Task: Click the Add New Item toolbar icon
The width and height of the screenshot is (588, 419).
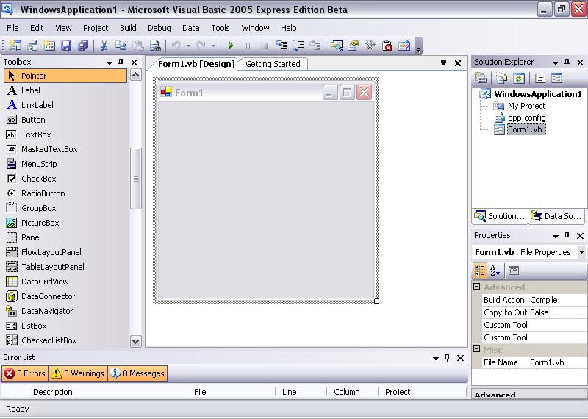Action: (x=49, y=46)
